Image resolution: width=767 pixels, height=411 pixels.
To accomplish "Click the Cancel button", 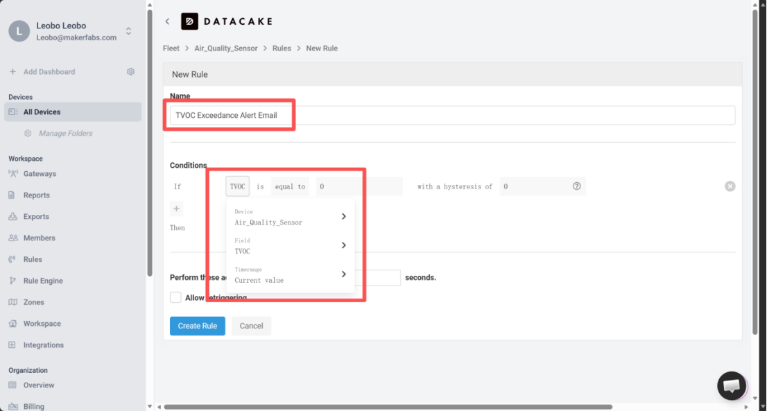I will [x=252, y=326].
